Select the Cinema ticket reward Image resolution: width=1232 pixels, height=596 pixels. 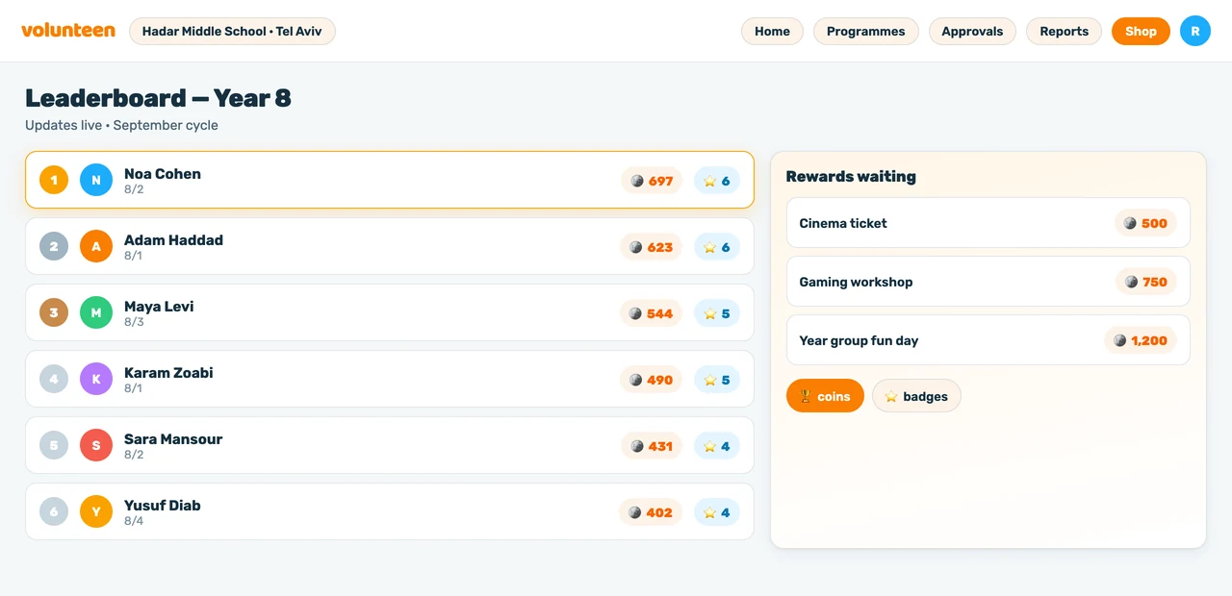988,223
